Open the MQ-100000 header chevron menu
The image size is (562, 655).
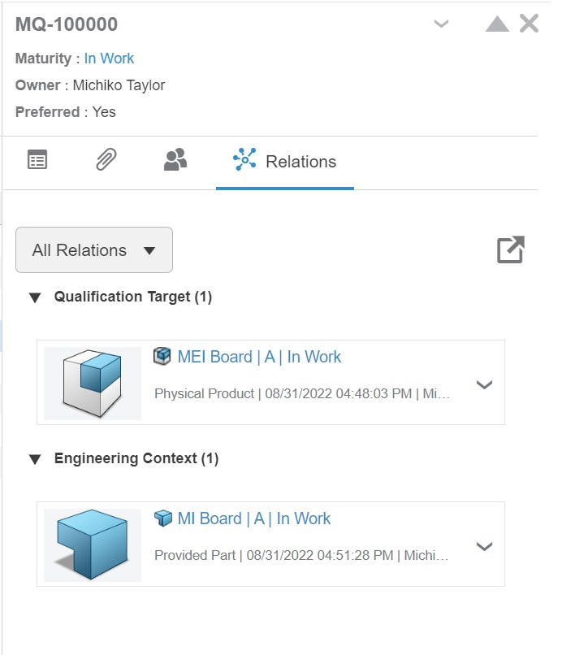pos(441,24)
